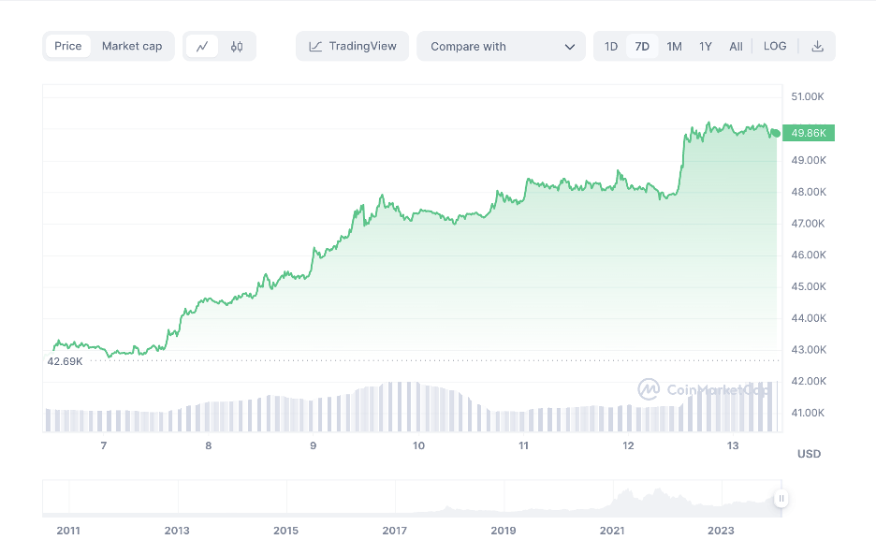Viewport: 876px width, 554px height.
Task: Click 2017 on the history timeline
Action: 394,531
